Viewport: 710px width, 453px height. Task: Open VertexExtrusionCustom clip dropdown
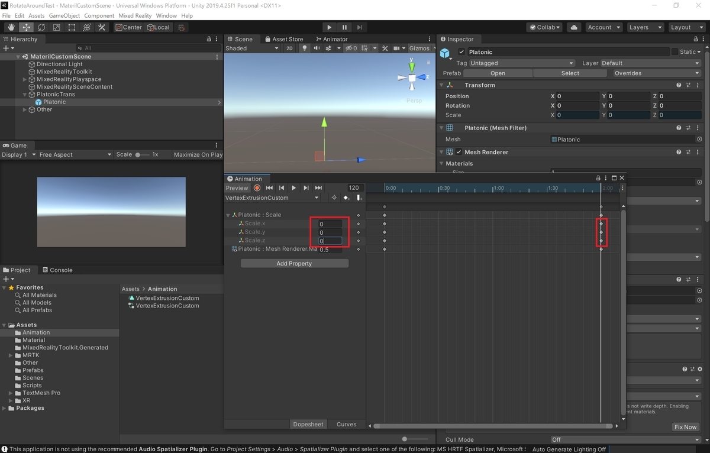(x=273, y=198)
